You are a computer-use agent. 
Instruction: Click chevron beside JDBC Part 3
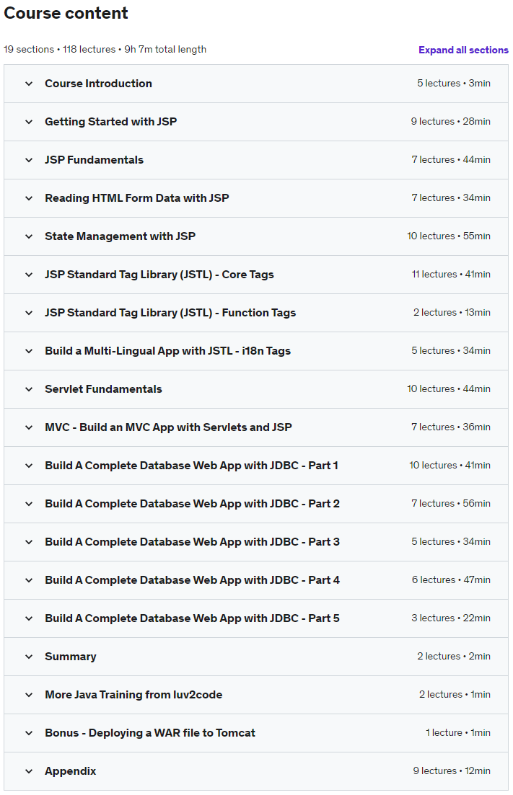[29, 542]
